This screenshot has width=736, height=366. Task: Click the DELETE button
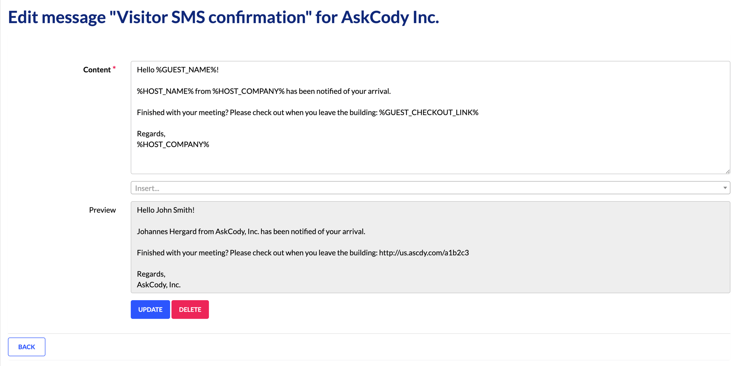coord(190,309)
